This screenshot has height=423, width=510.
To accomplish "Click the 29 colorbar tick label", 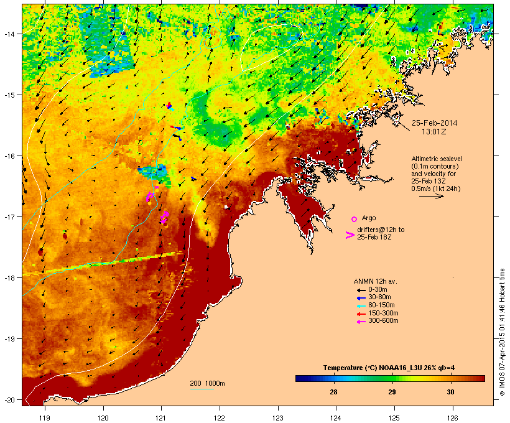I will click(392, 392).
